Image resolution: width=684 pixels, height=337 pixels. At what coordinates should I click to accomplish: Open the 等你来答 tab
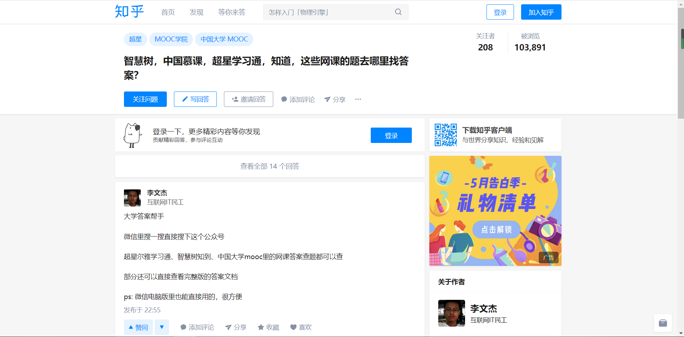[x=232, y=12]
